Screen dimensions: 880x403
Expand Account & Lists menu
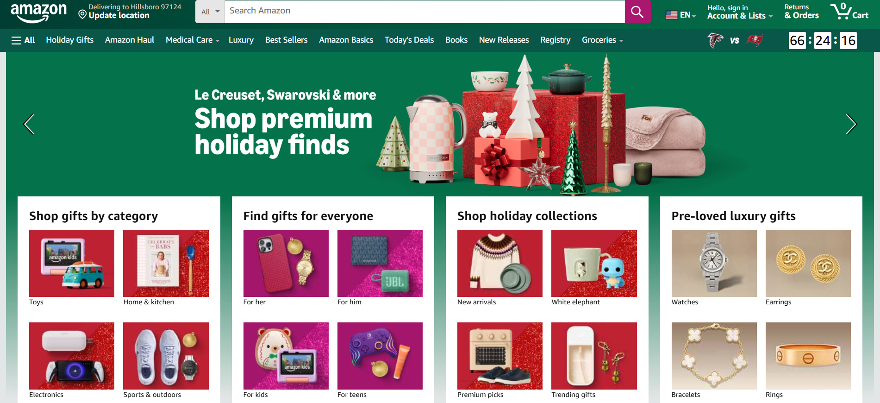[x=740, y=12]
